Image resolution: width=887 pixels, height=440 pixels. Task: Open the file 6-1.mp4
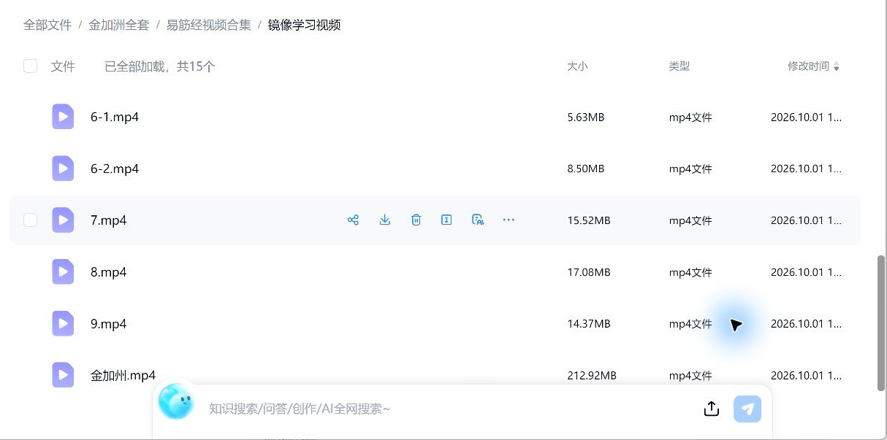[x=115, y=117]
